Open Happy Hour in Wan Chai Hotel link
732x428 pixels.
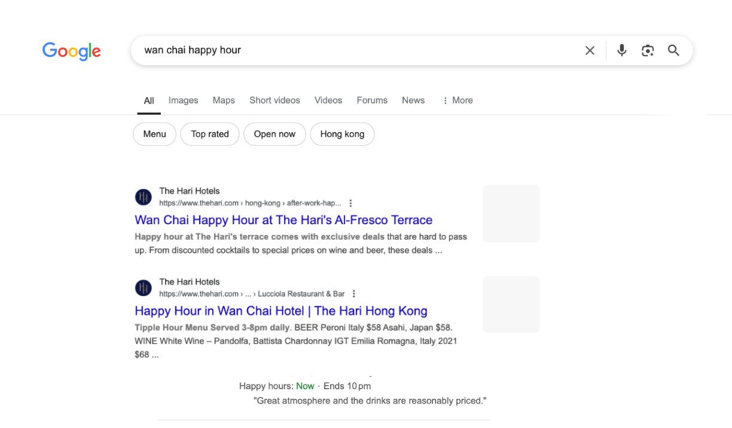(x=281, y=311)
